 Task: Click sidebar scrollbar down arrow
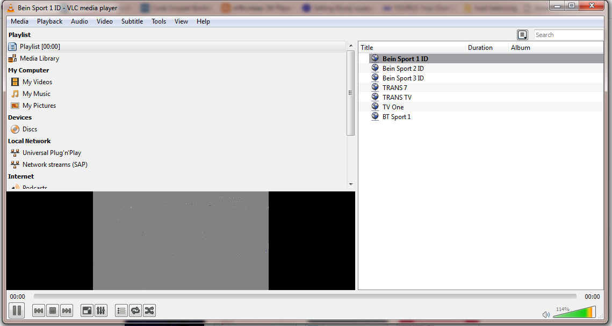pyautogui.click(x=350, y=184)
